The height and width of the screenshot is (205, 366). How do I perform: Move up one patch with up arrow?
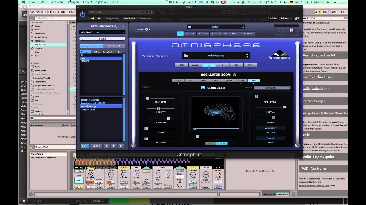point(114,146)
